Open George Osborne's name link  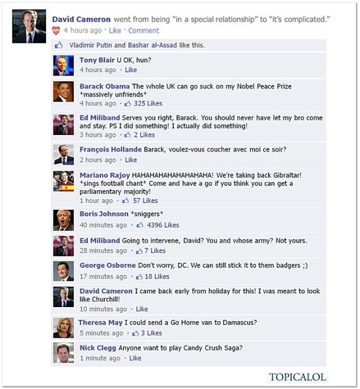(107, 265)
